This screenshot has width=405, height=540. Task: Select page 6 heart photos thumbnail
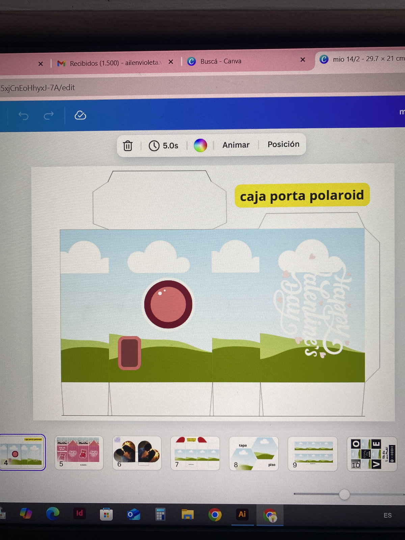coord(137,453)
